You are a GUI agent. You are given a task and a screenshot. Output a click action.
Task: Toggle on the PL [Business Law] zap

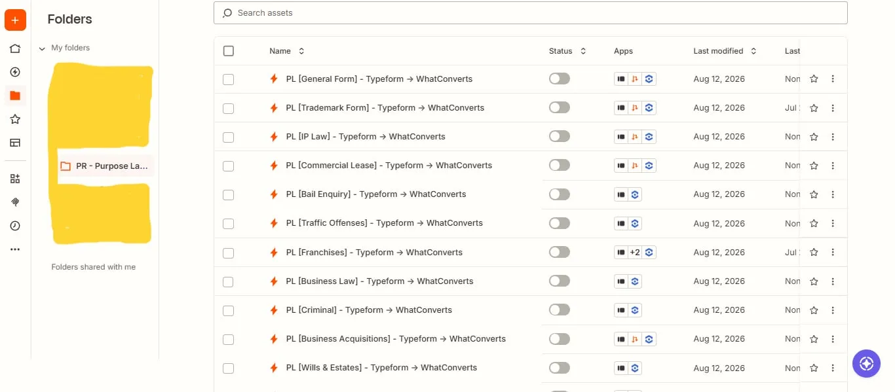(x=560, y=281)
